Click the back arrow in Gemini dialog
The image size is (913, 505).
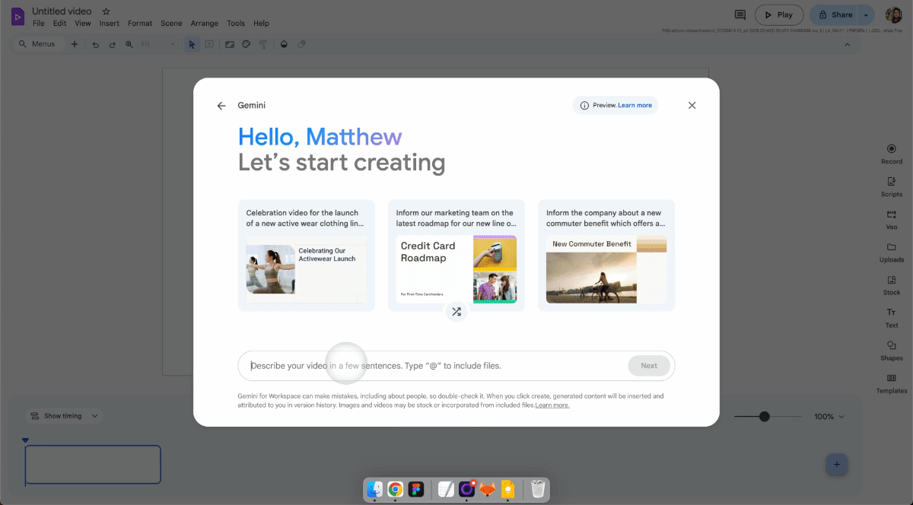coord(221,106)
